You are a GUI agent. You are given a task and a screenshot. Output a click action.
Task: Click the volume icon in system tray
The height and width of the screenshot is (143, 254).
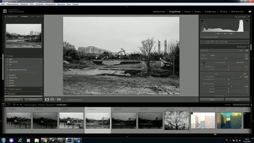(x=240, y=140)
